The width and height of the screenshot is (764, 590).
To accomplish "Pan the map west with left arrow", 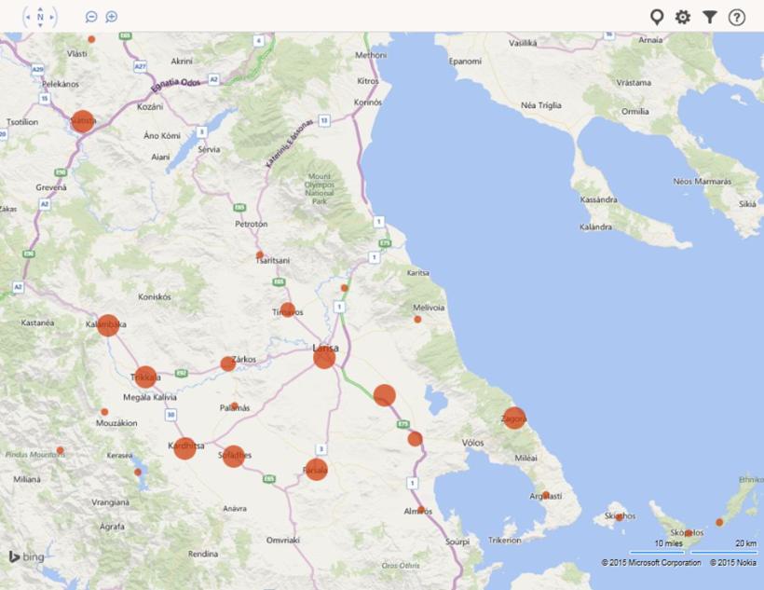I will pos(28,17).
